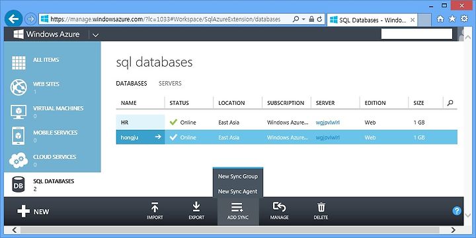Click MOBILE SERVICES label in sidebar
This screenshot has height=238, width=476.
[56, 133]
